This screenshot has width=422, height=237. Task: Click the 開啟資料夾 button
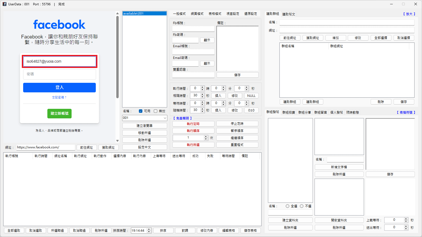tap(339, 220)
